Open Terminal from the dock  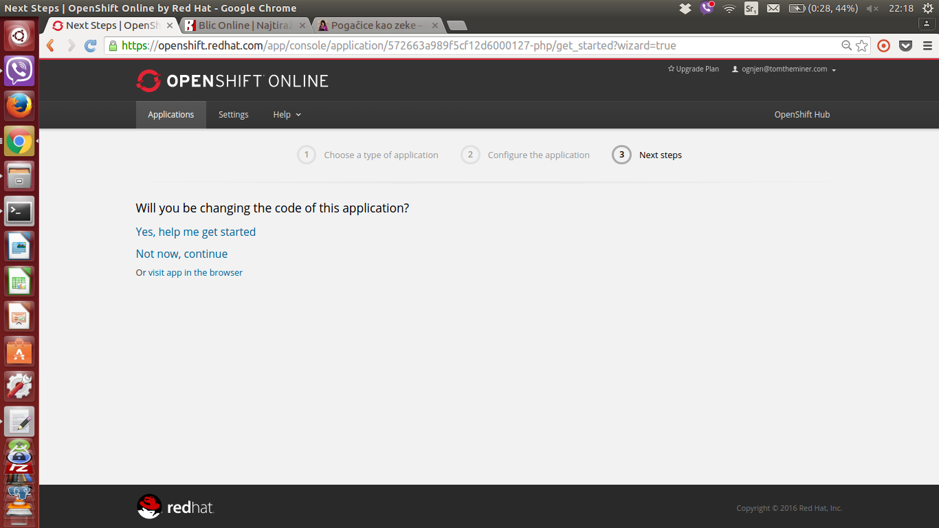pyautogui.click(x=19, y=212)
